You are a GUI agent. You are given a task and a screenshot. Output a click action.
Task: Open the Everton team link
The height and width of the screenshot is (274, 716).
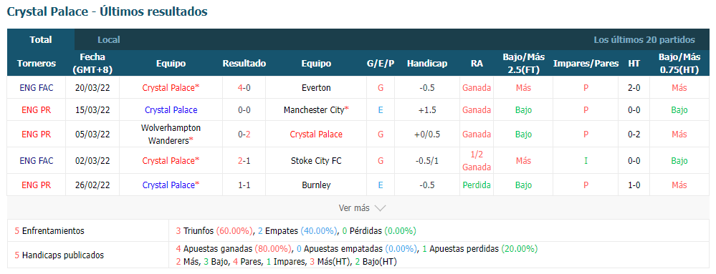[316, 87]
